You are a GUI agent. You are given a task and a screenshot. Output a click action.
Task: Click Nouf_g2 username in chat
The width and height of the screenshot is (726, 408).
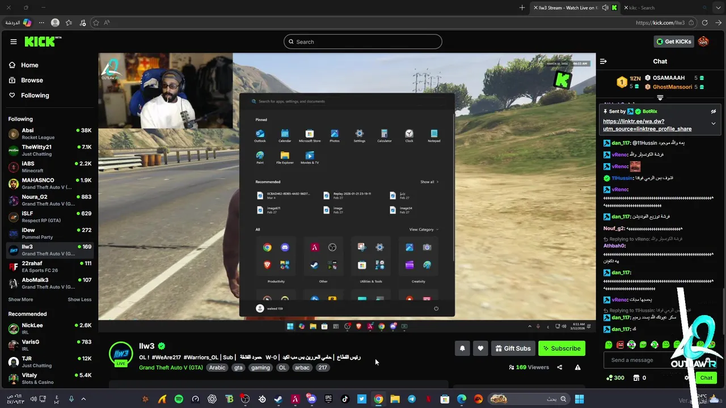pyautogui.click(x=614, y=228)
